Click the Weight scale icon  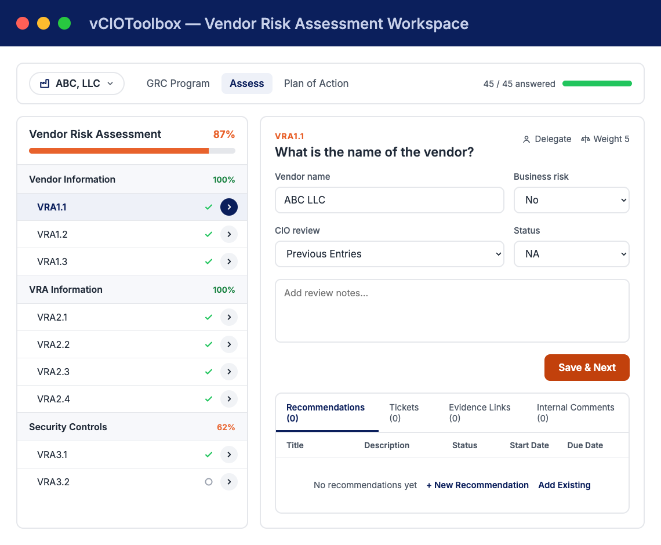tap(586, 139)
